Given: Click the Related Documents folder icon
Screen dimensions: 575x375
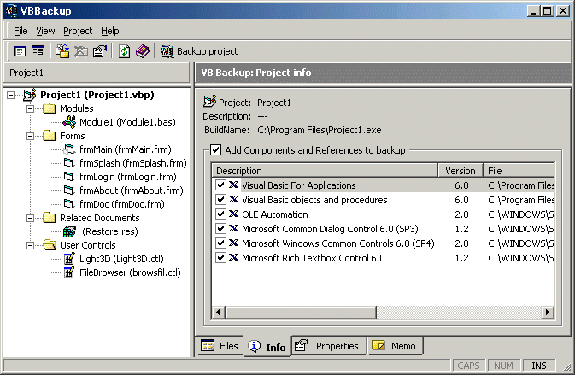Looking at the screenshot, I should click(x=50, y=218).
